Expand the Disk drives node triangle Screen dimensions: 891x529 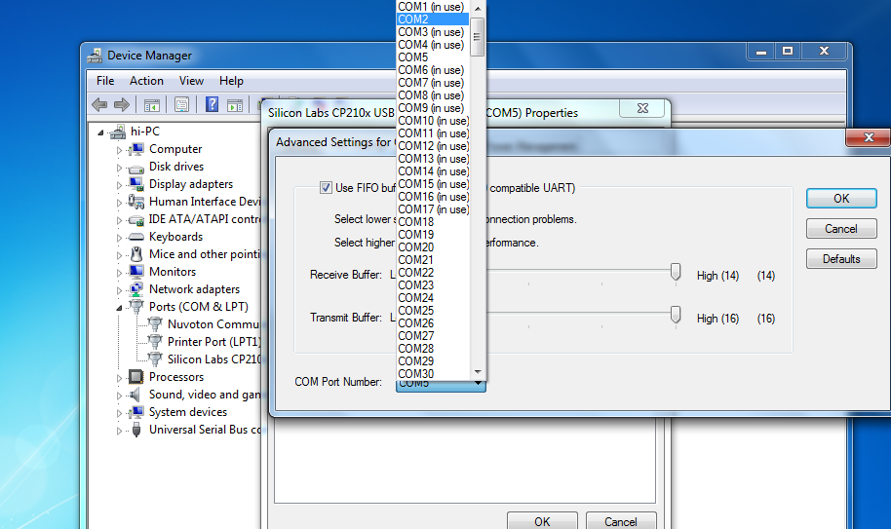(119, 168)
